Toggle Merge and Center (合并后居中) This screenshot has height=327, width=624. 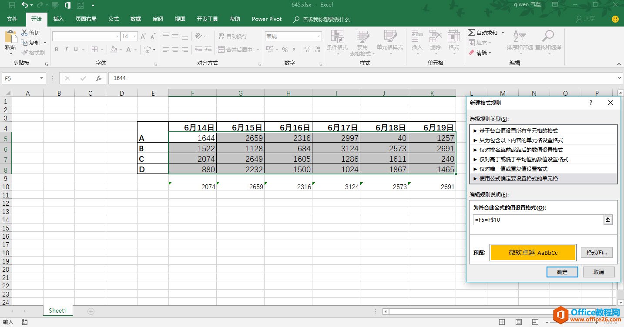point(235,50)
